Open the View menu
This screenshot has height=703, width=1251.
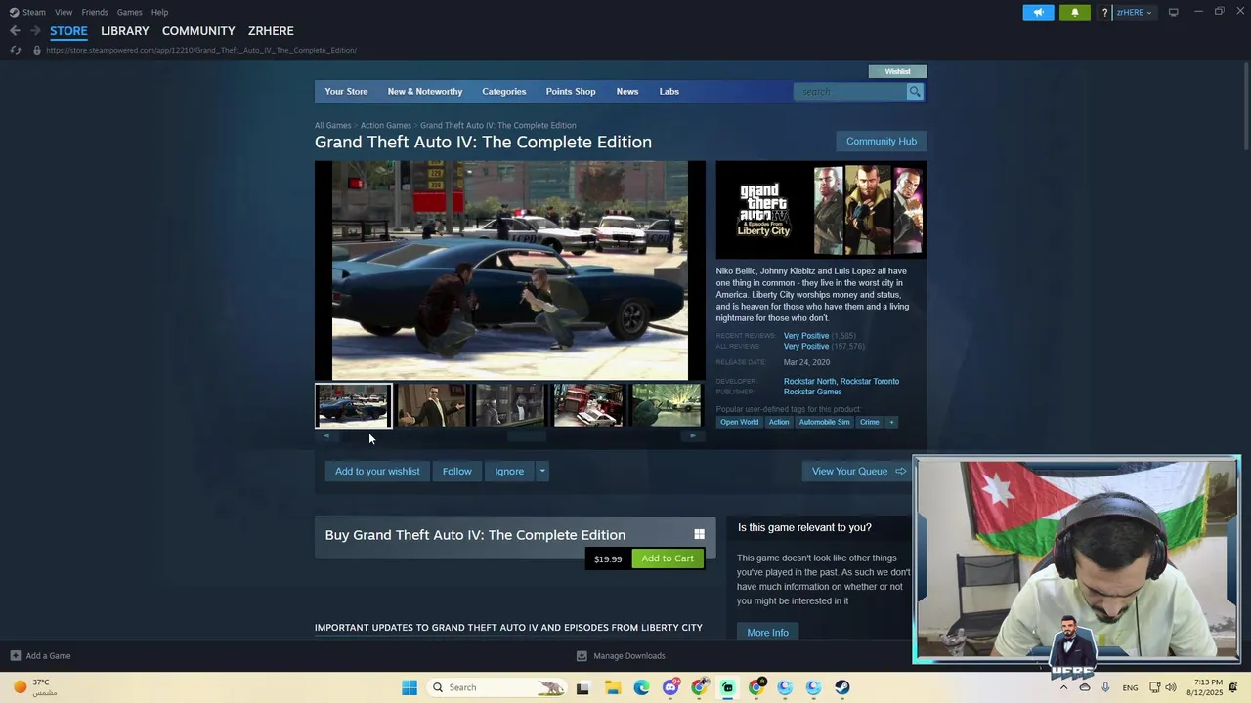click(x=64, y=12)
